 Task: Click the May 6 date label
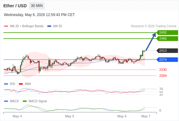[x=122, y=116]
